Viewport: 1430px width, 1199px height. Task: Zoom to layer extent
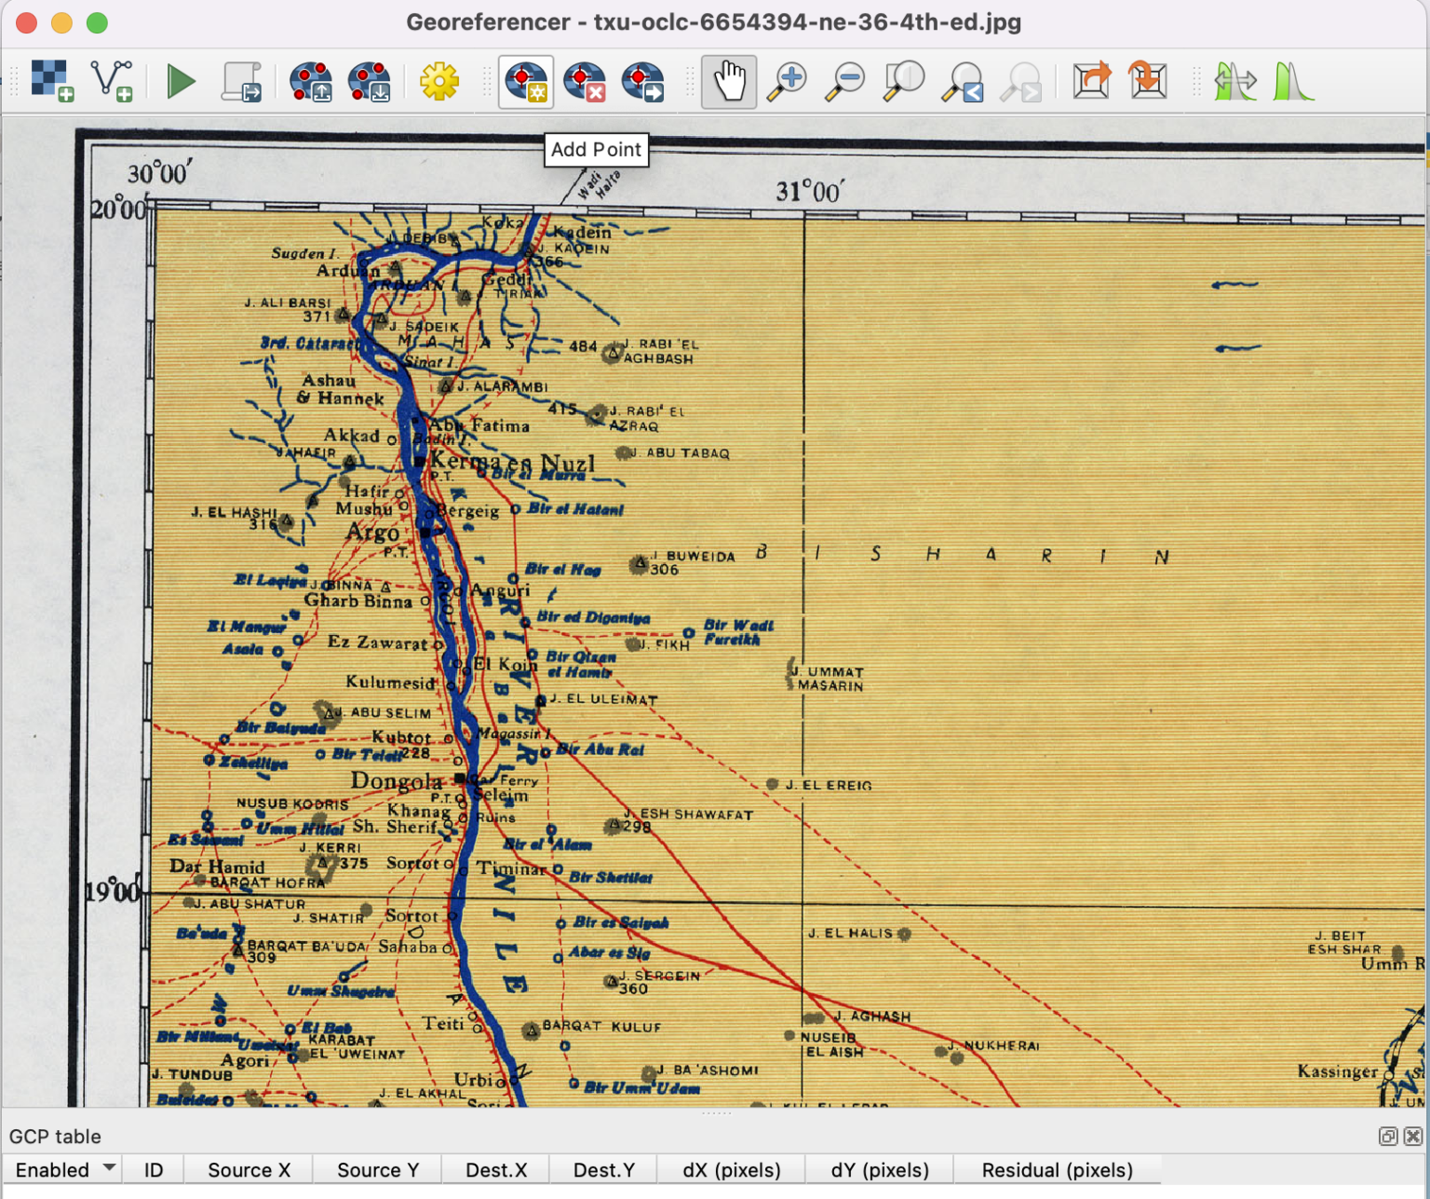(904, 82)
